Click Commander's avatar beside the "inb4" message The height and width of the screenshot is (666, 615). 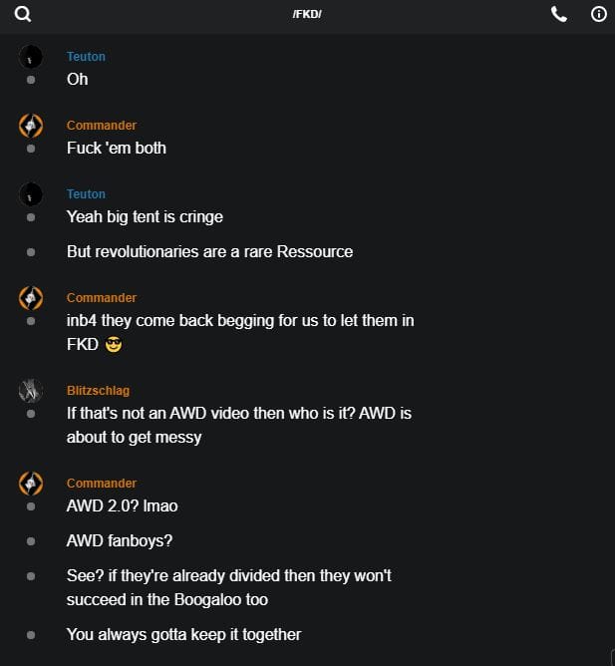[x=31, y=298]
